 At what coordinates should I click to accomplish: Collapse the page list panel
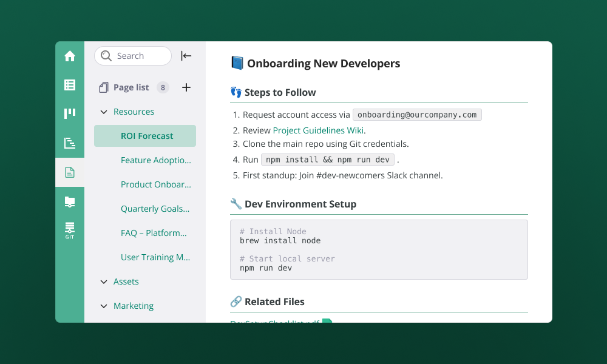[x=186, y=56]
